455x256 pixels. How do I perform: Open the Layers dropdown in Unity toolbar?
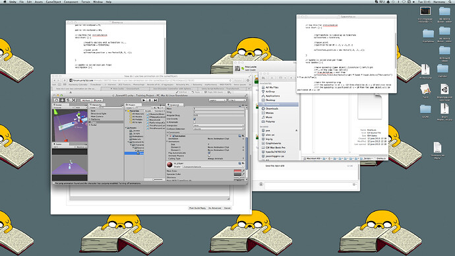click(218, 100)
